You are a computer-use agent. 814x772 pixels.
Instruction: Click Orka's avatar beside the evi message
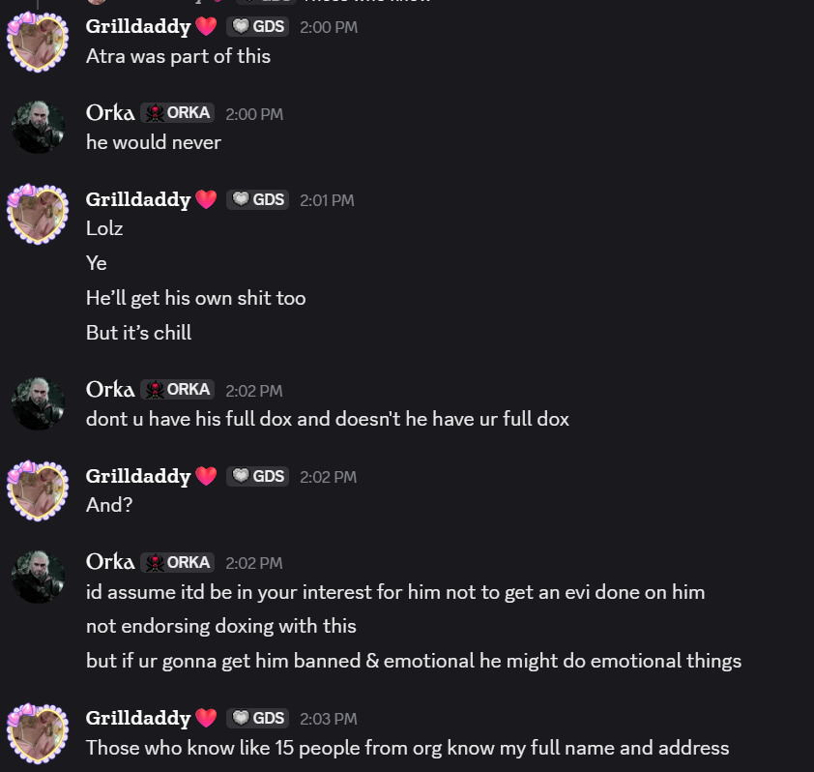[x=38, y=577]
